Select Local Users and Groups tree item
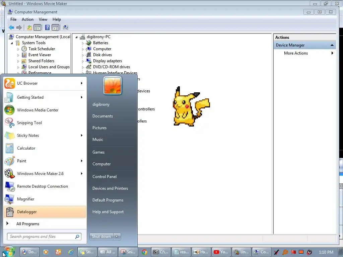Viewport: 343px width, 257px height. (x=49, y=67)
